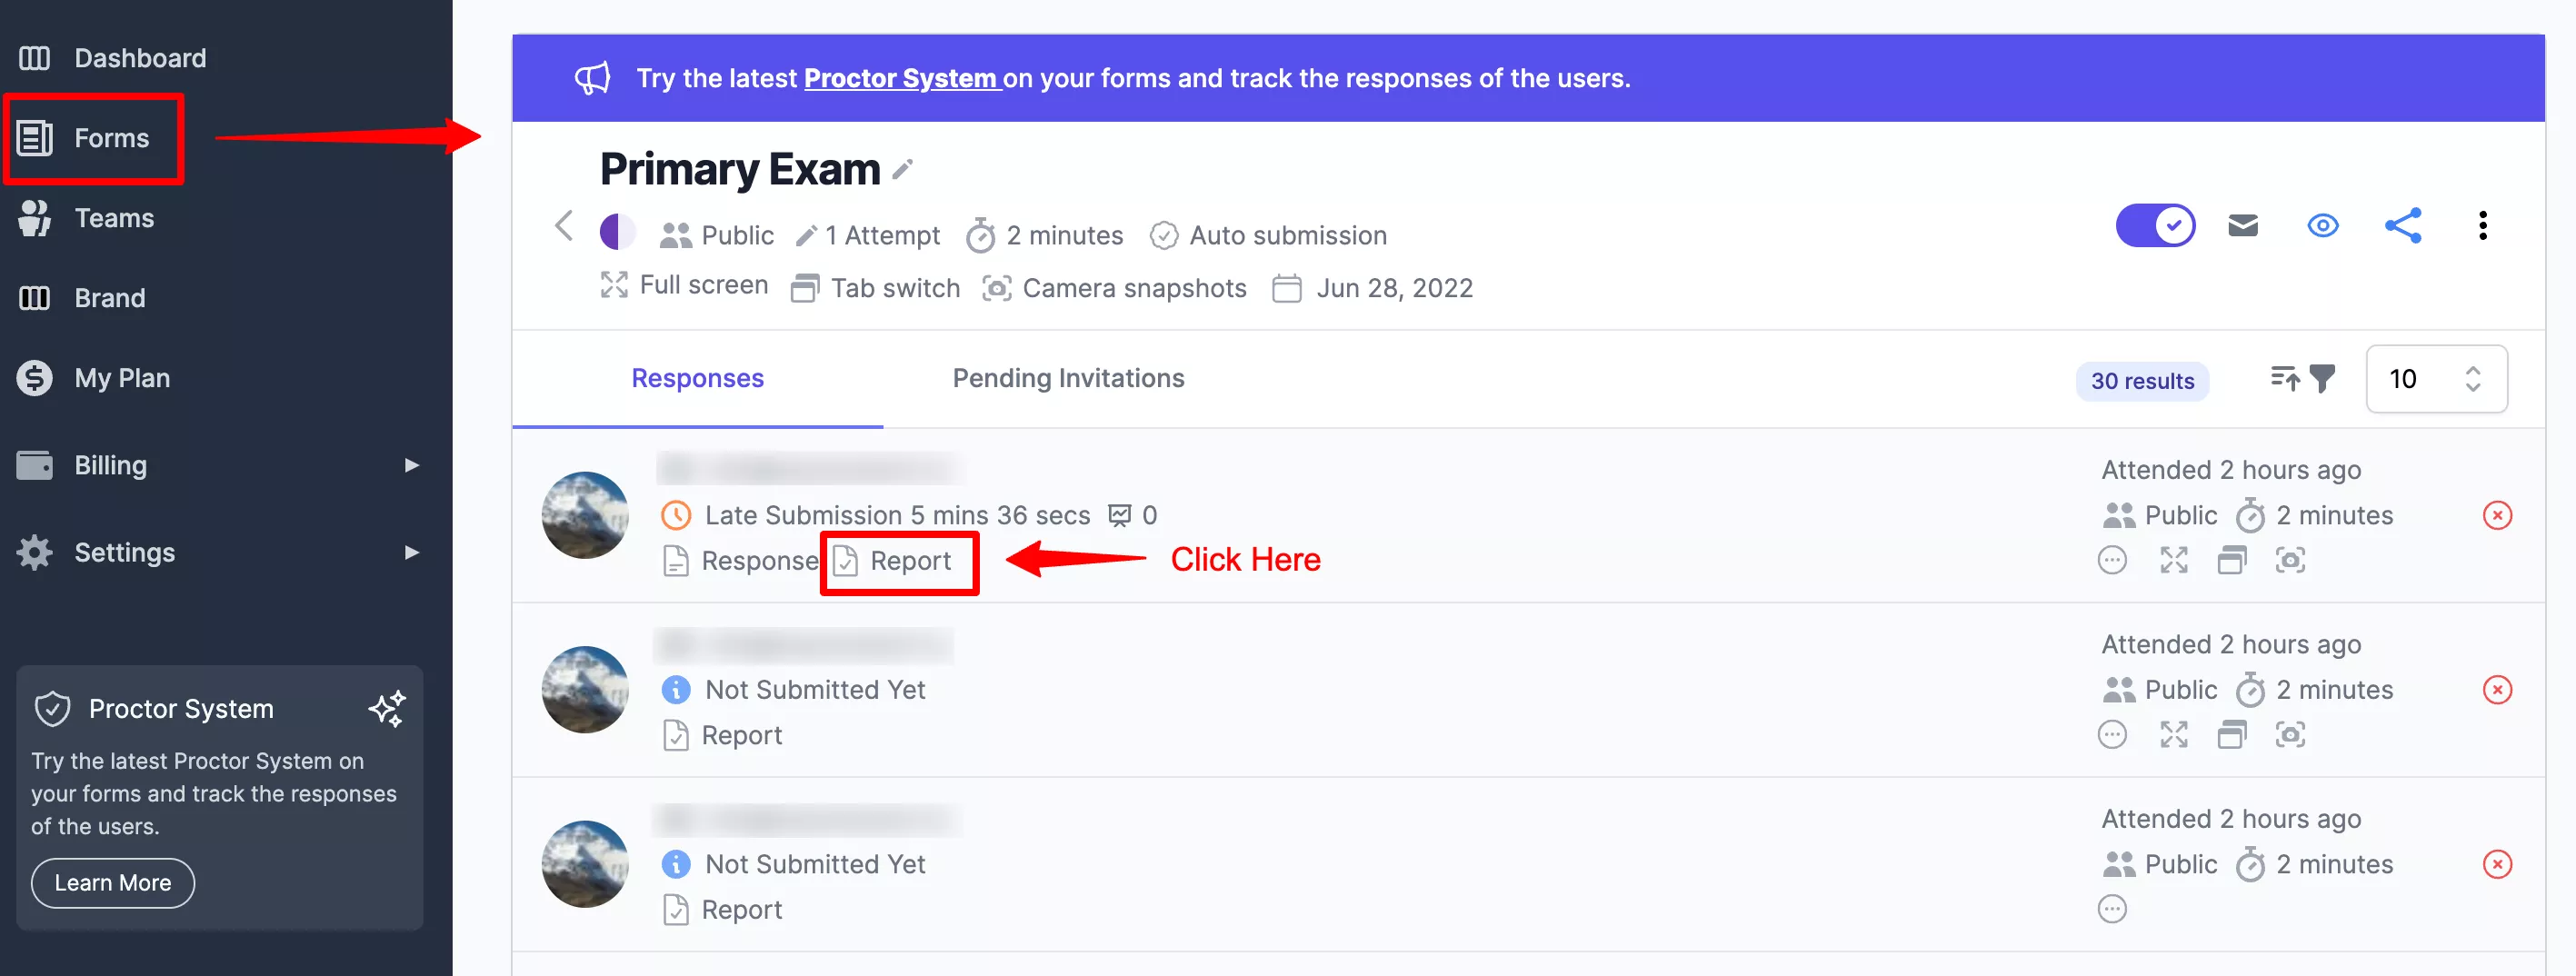Screen dimensions: 2576x976
Task: Open the results-per-page selector showing 10
Action: [2436, 379]
